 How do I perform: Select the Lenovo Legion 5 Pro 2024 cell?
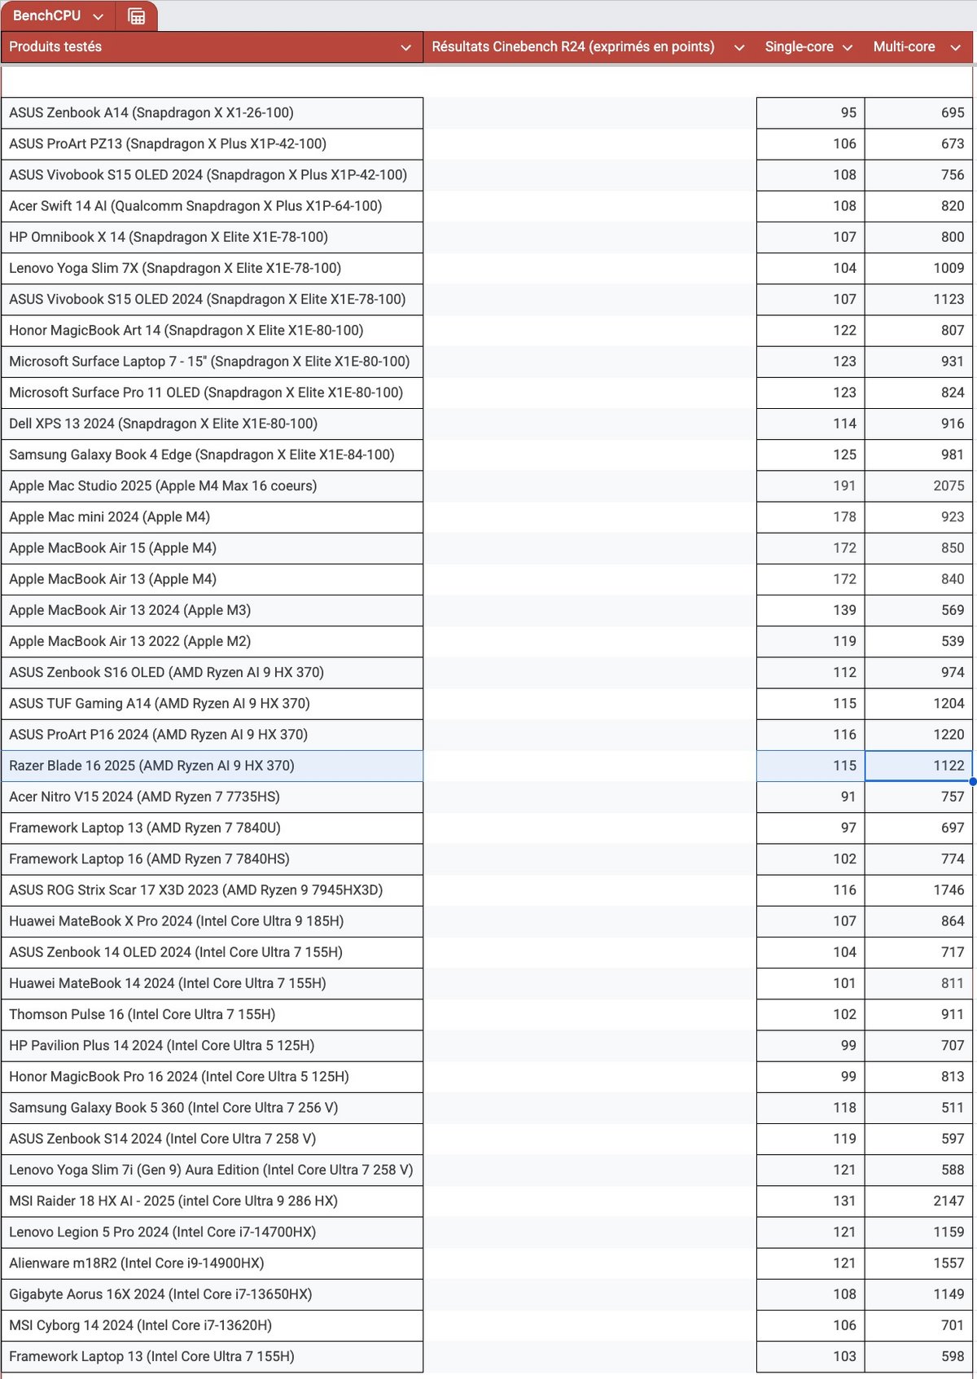(212, 1232)
